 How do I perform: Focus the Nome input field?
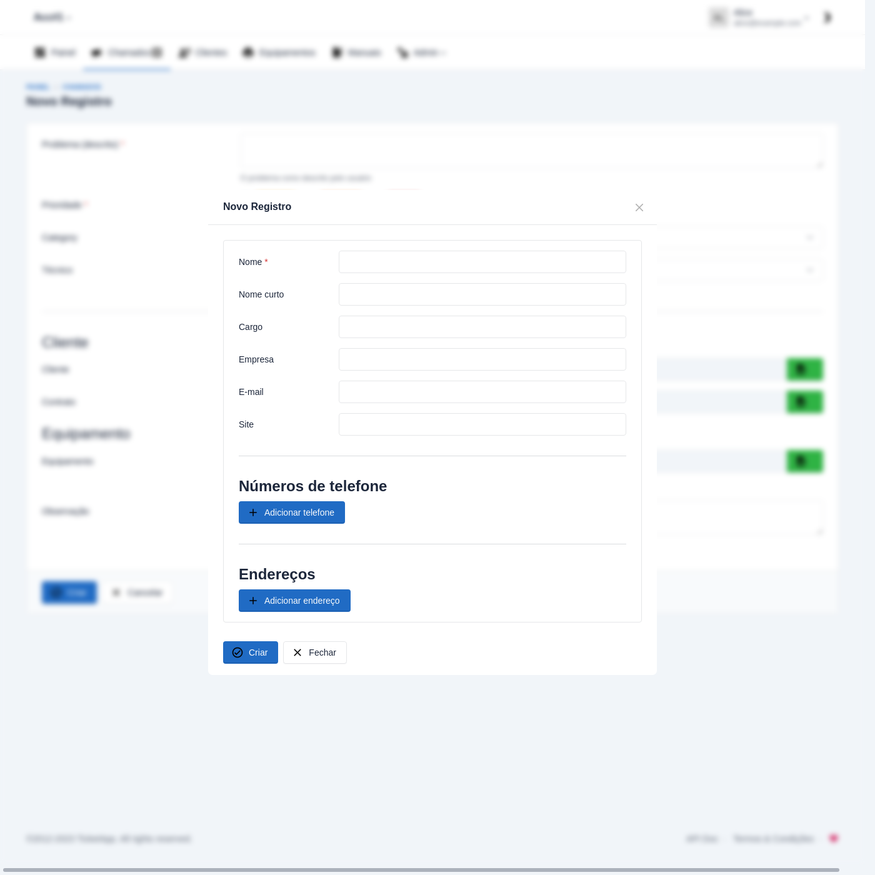tap(482, 262)
